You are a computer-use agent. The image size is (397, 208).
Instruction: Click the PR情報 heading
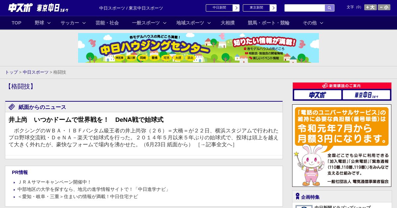click(x=20, y=172)
